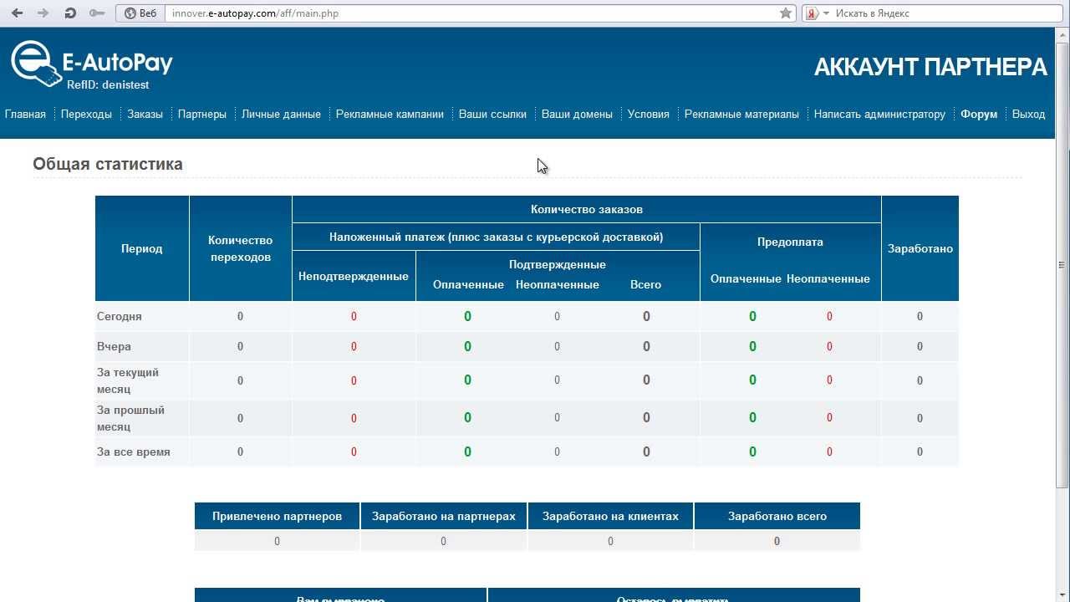Open Рекламные материалы link

741,114
